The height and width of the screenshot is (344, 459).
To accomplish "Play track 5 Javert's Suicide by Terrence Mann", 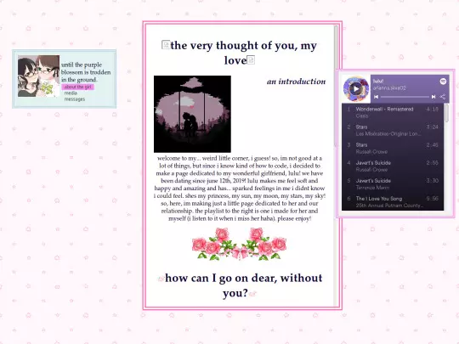I will (x=393, y=184).
